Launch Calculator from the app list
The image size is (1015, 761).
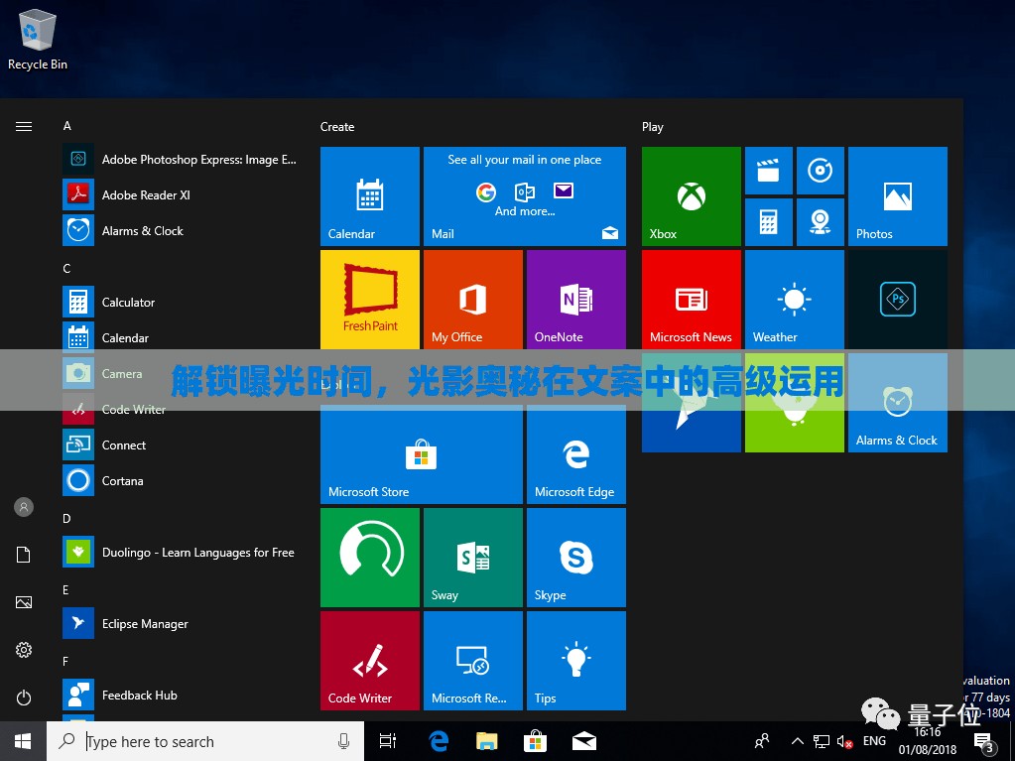click(180, 303)
